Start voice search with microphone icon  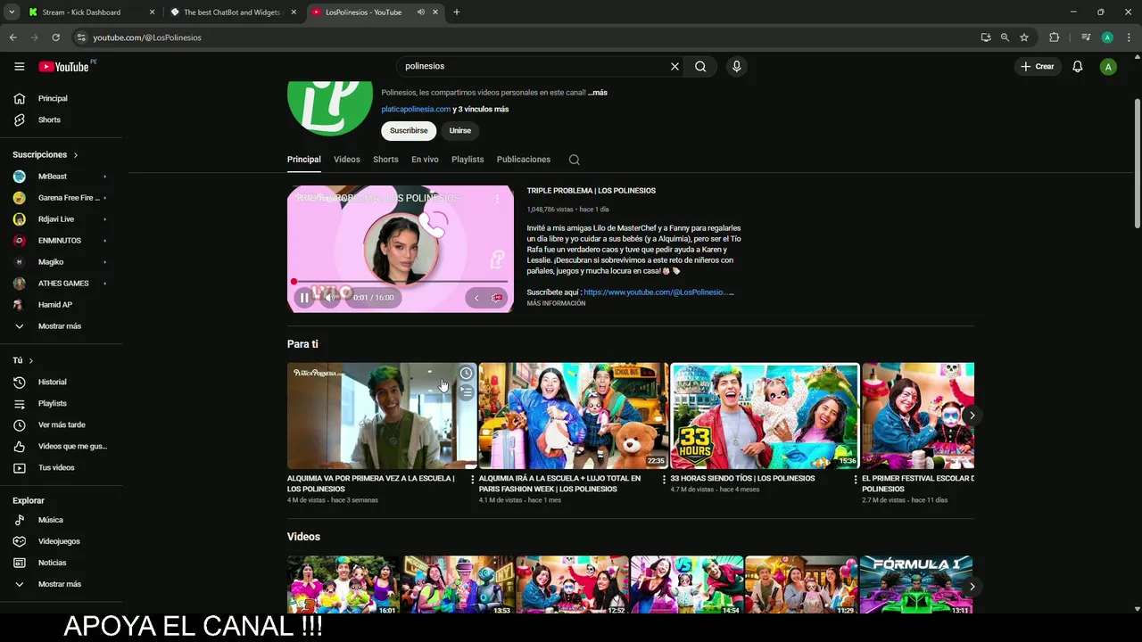[736, 66]
